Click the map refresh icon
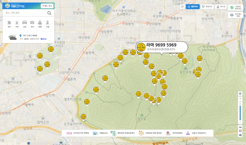Viewport: 246px width, 145px height. pyautogui.click(x=182, y=7)
